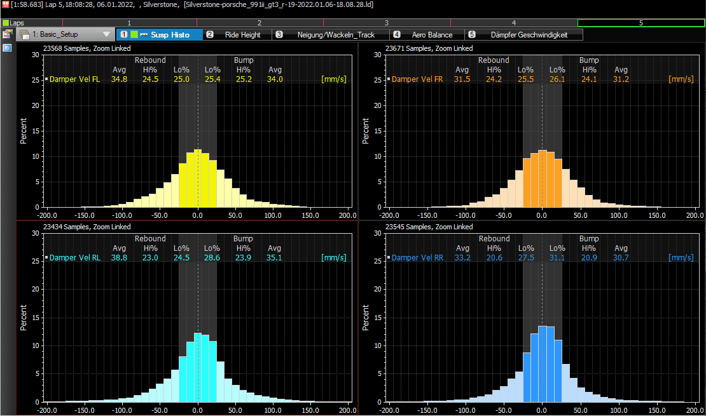Toggle the Damper Vel FL channel marker square

click(x=46, y=79)
